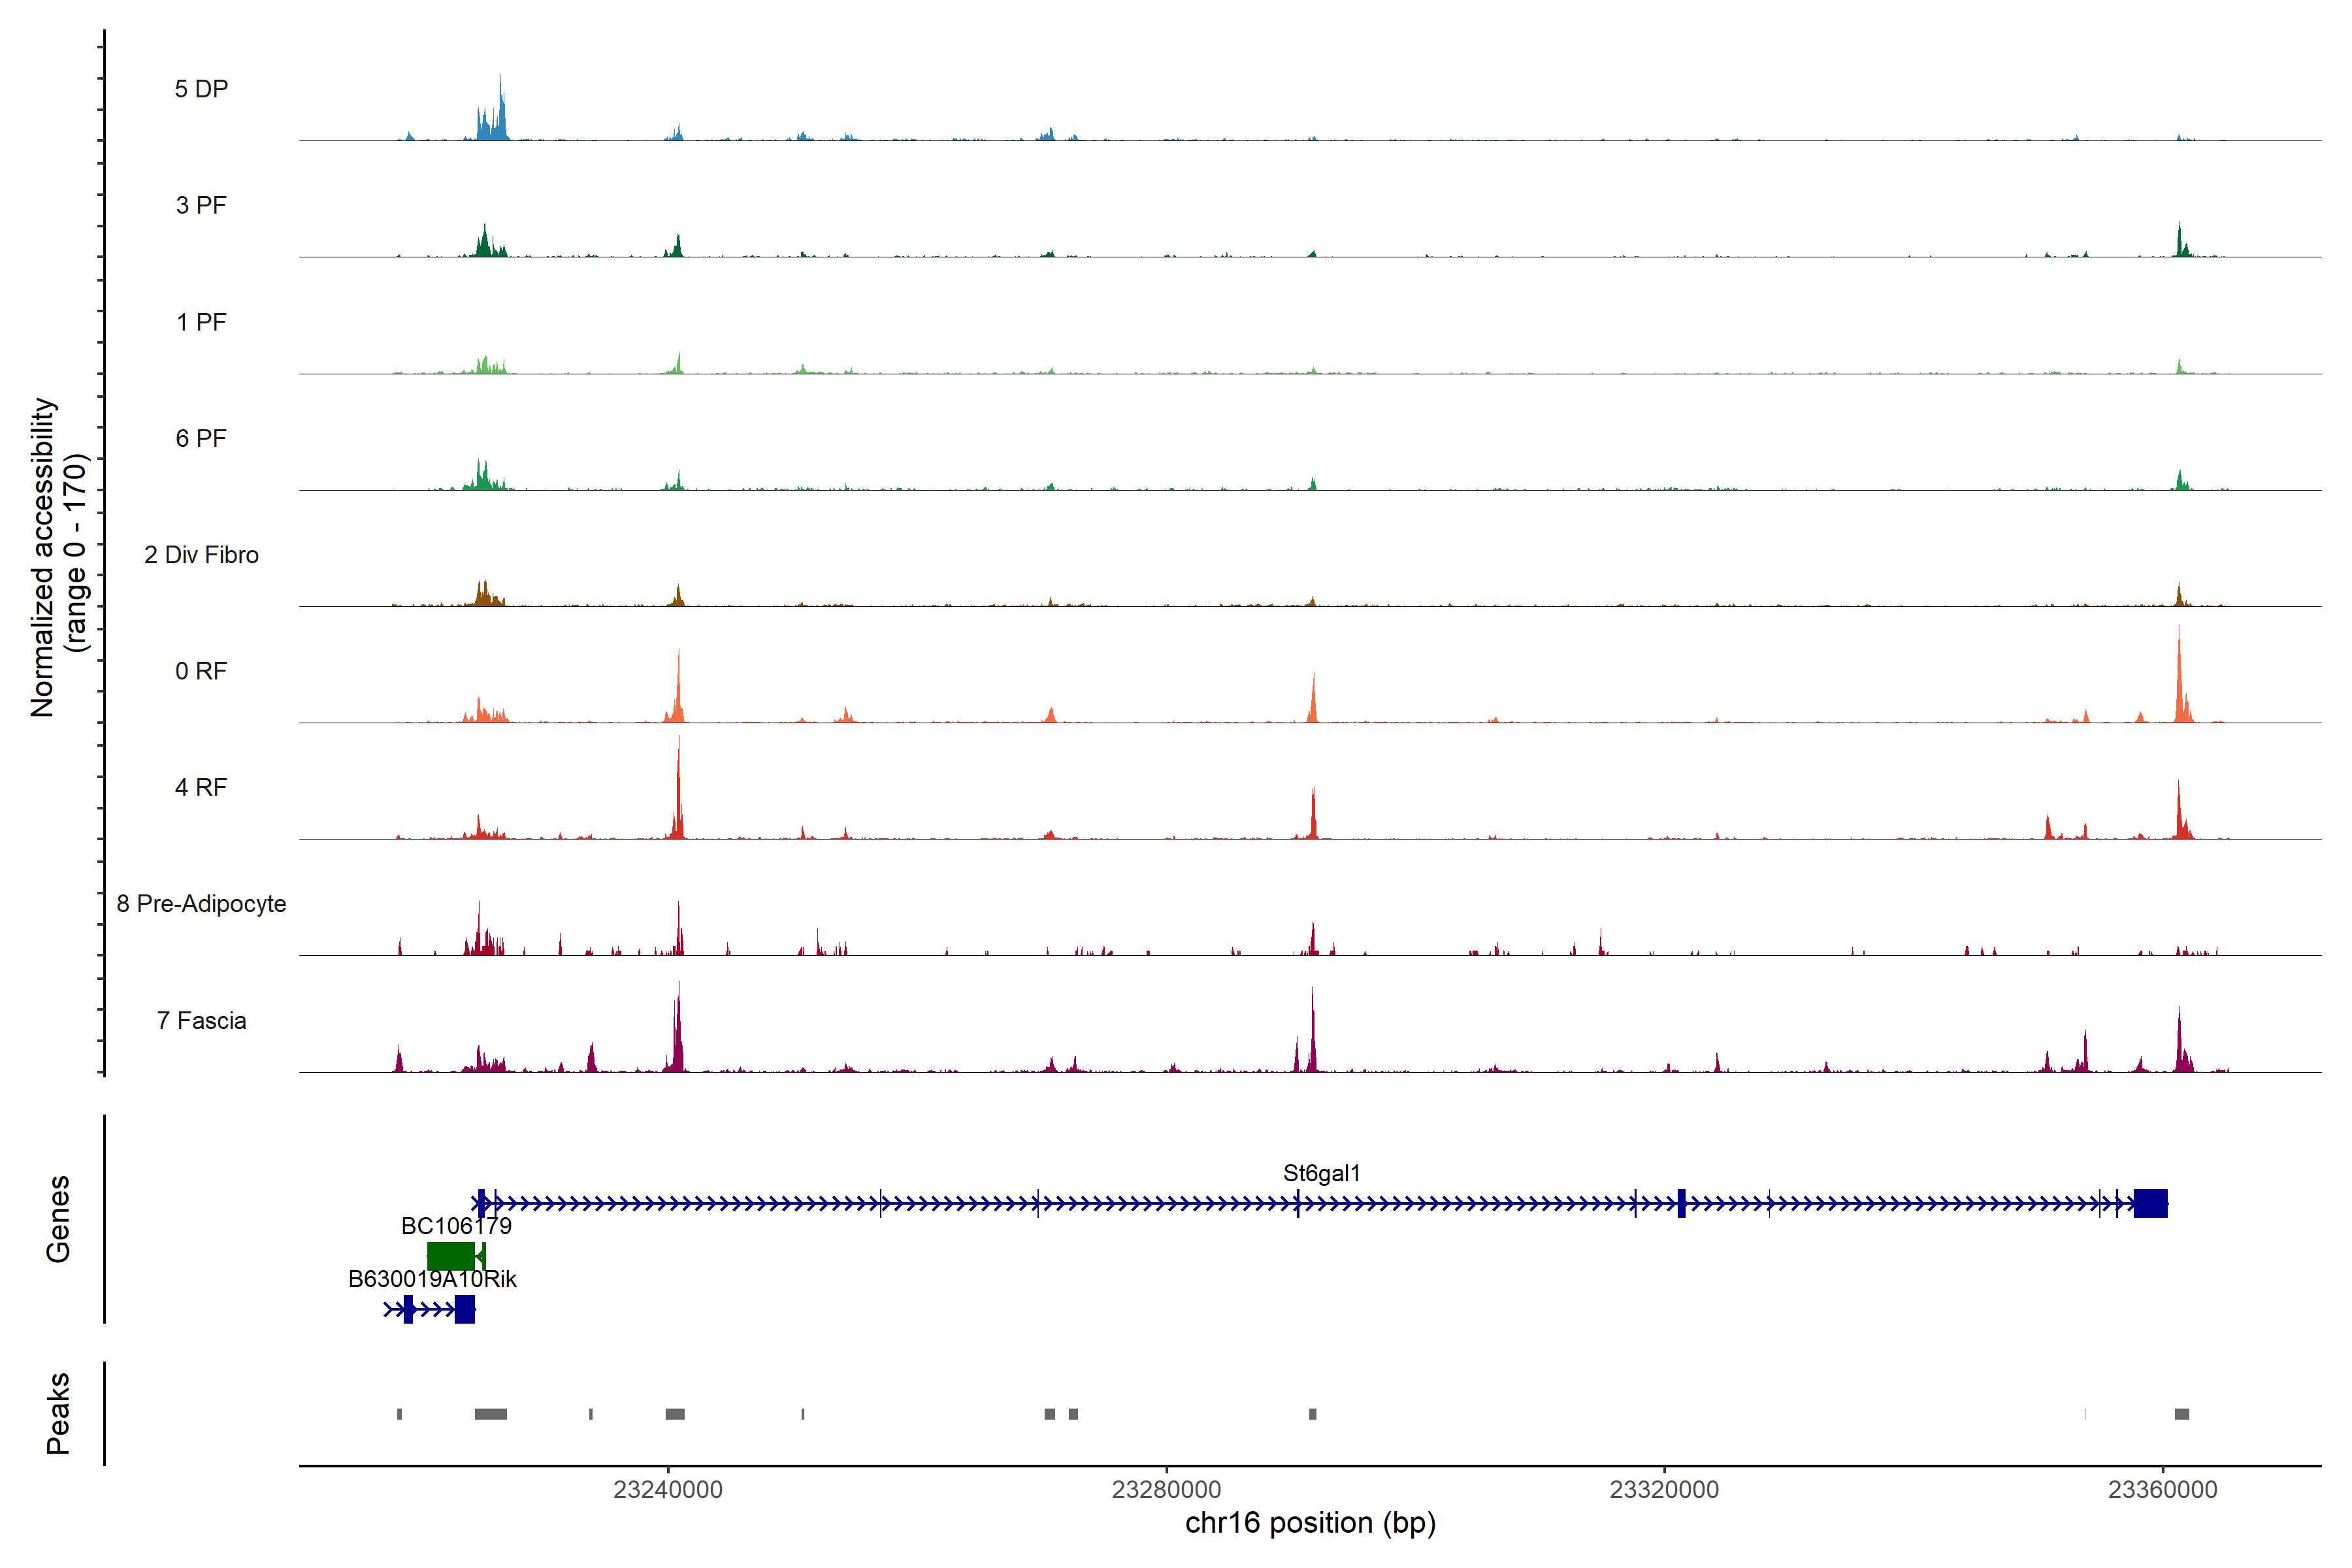
Task: Click the 7 Fascia track label
Action: (201, 1020)
